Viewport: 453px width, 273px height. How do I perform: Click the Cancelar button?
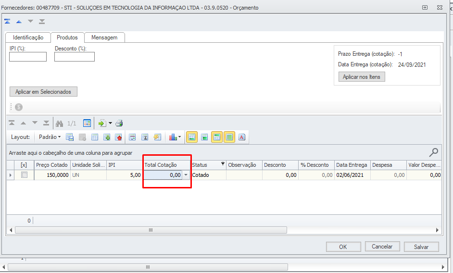click(382, 247)
